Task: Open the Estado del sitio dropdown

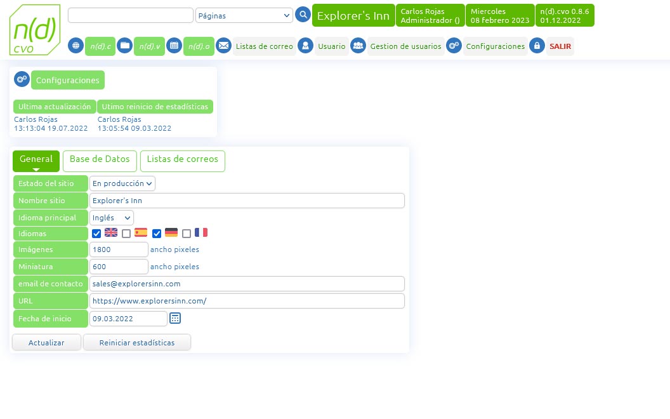Action: coord(122,183)
